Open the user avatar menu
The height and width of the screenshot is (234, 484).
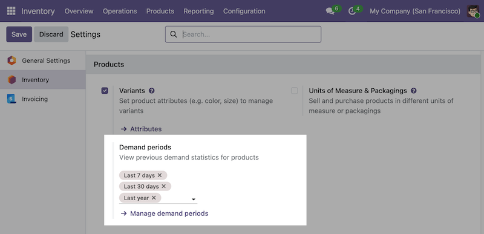473,11
